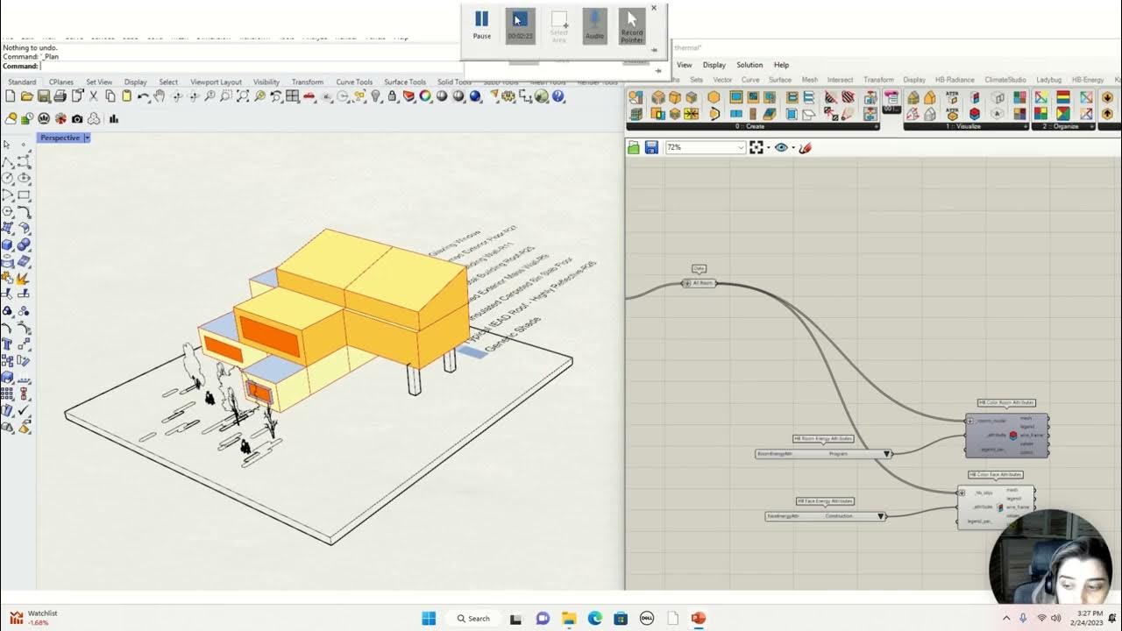Click the All Room parameter node
1122x631 pixels.
pos(699,283)
